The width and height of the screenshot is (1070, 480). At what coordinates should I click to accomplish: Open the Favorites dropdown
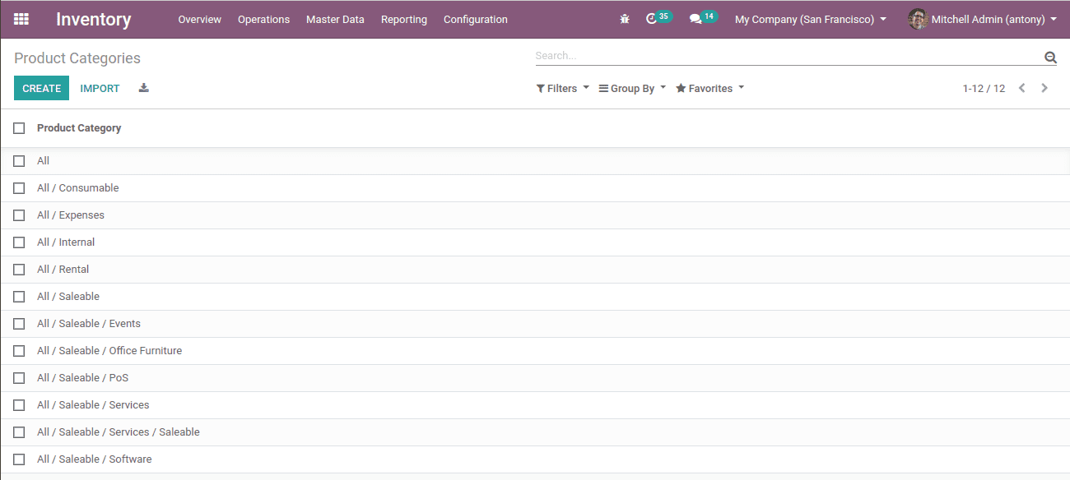(709, 88)
